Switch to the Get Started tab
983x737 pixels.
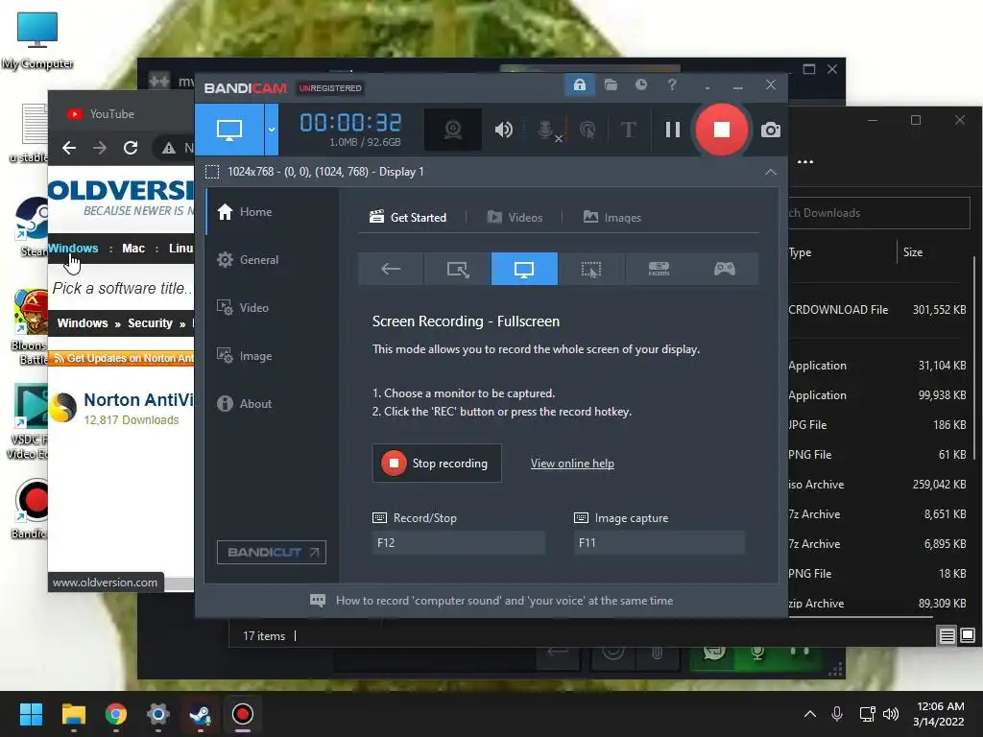point(408,218)
